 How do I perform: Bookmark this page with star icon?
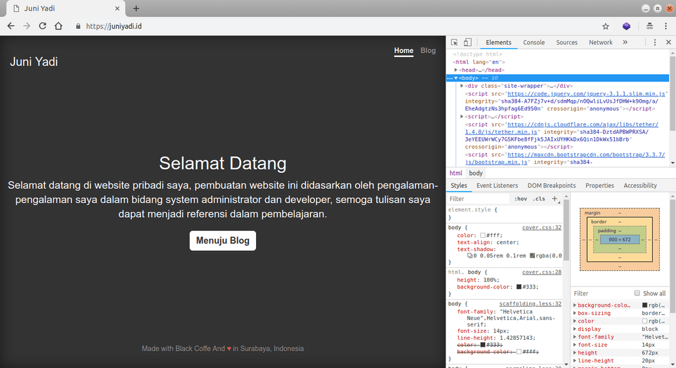[605, 26]
